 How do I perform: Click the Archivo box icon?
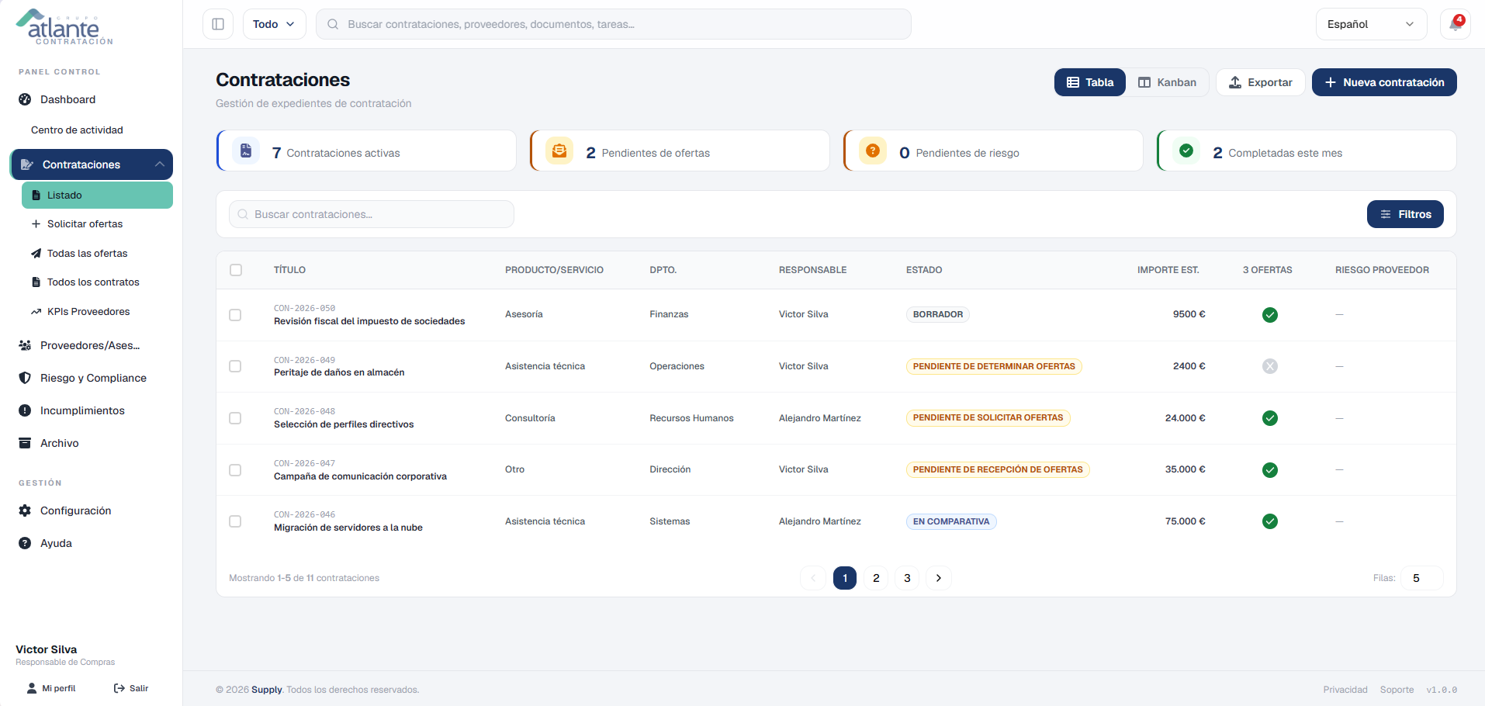[25, 443]
